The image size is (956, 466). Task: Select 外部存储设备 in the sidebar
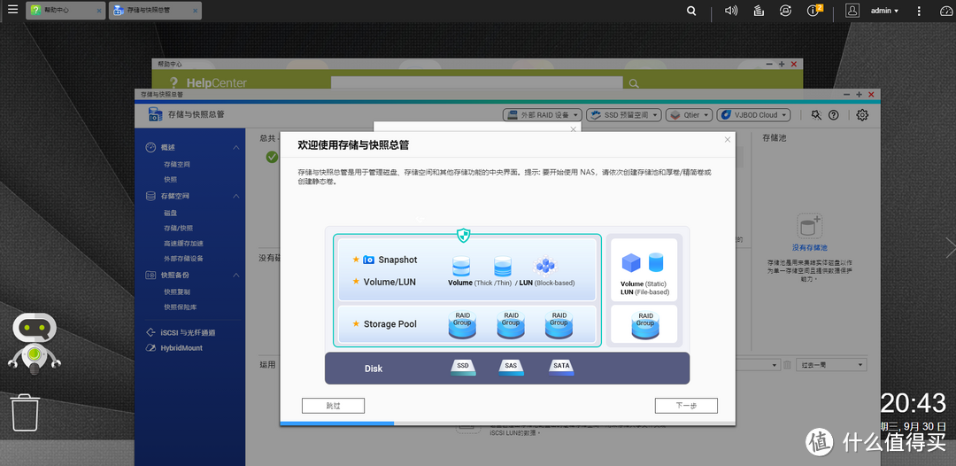183,259
